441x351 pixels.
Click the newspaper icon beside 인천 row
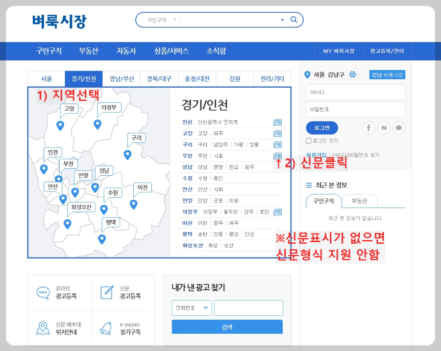278,122
